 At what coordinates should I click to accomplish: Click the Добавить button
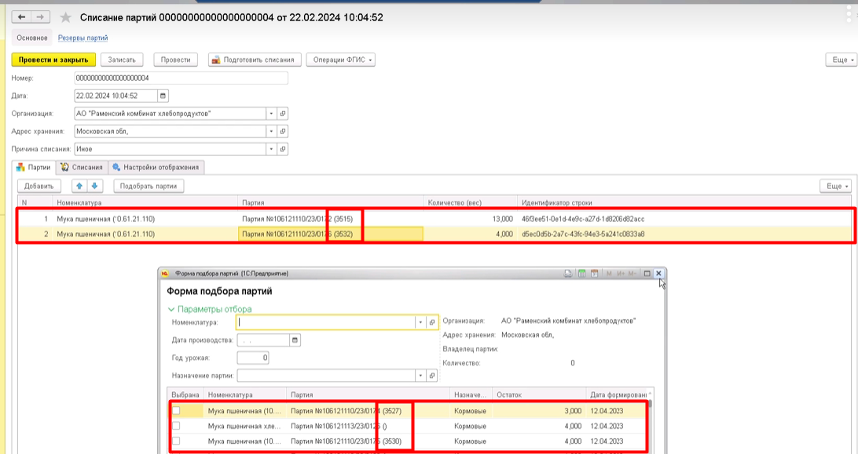click(x=38, y=187)
